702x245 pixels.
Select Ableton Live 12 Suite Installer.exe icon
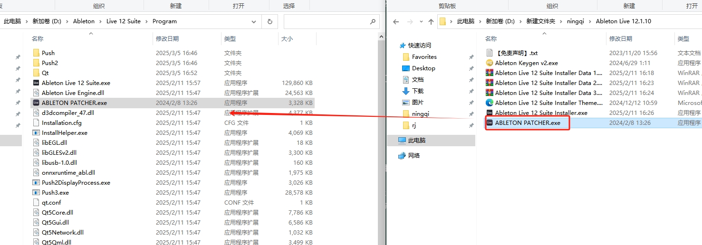click(490, 113)
